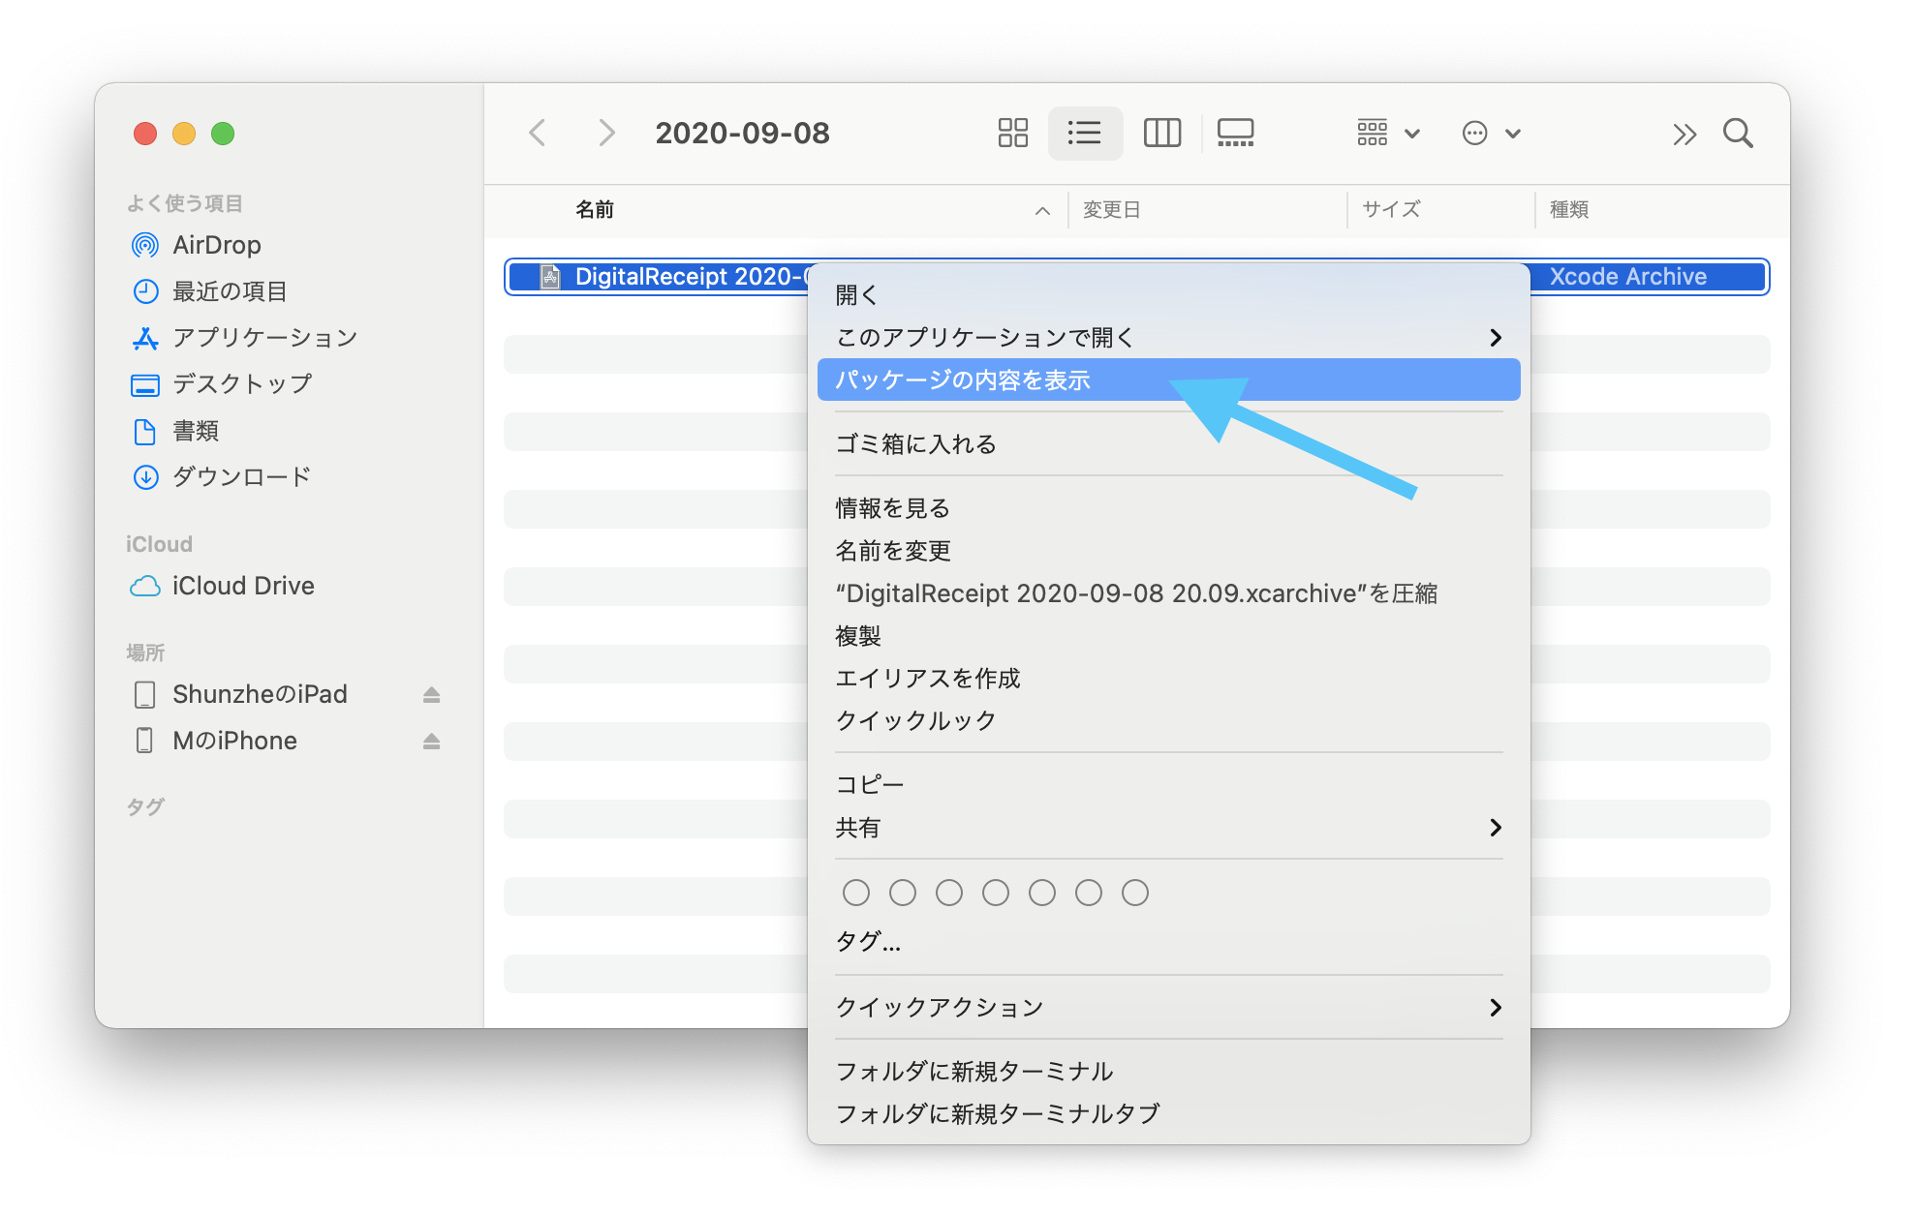
Task: Choose パッケージの内容を表示
Action: [1168, 379]
